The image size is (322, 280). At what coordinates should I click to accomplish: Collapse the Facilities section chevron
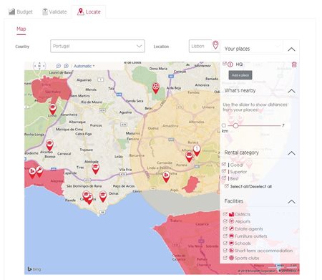[x=291, y=202]
